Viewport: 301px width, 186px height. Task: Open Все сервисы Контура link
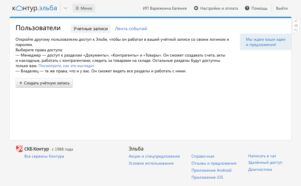(44, 156)
